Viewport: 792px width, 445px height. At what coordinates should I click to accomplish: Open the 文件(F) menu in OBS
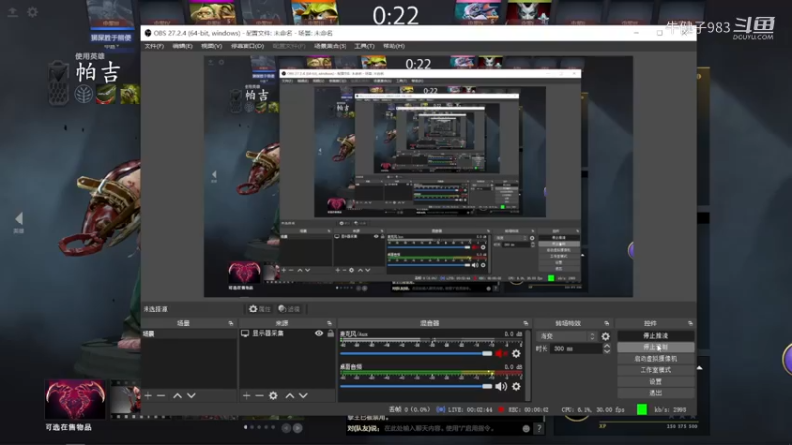coord(154,45)
